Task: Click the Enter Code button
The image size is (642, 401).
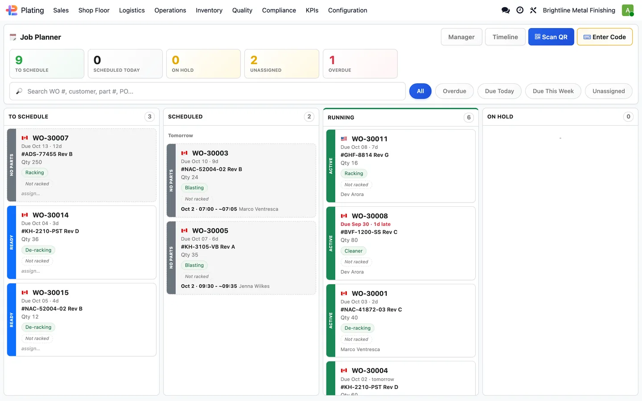Action: tap(605, 37)
